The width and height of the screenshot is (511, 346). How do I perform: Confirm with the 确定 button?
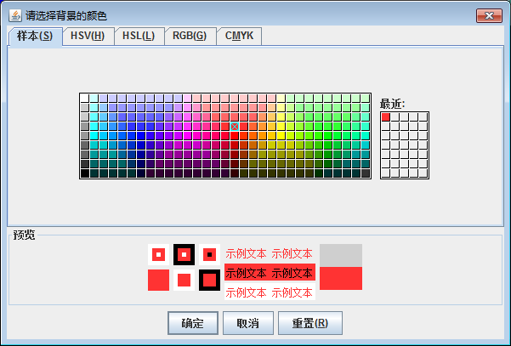193,323
